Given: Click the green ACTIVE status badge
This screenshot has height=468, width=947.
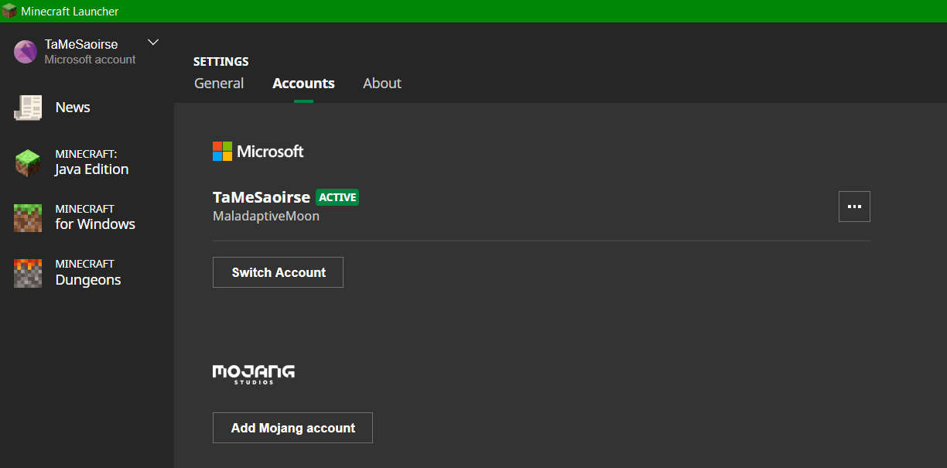Looking at the screenshot, I should pyautogui.click(x=337, y=197).
